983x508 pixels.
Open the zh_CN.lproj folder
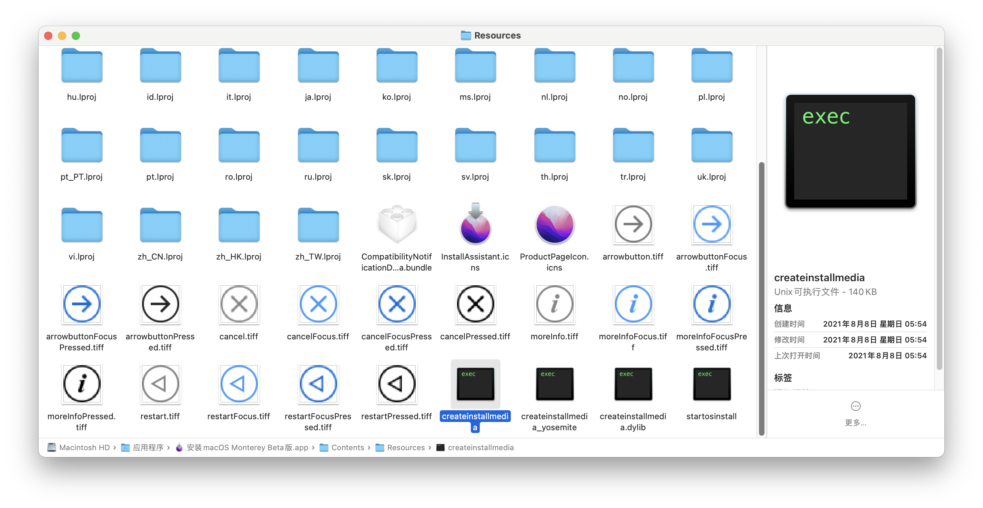[x=160, y=225]
